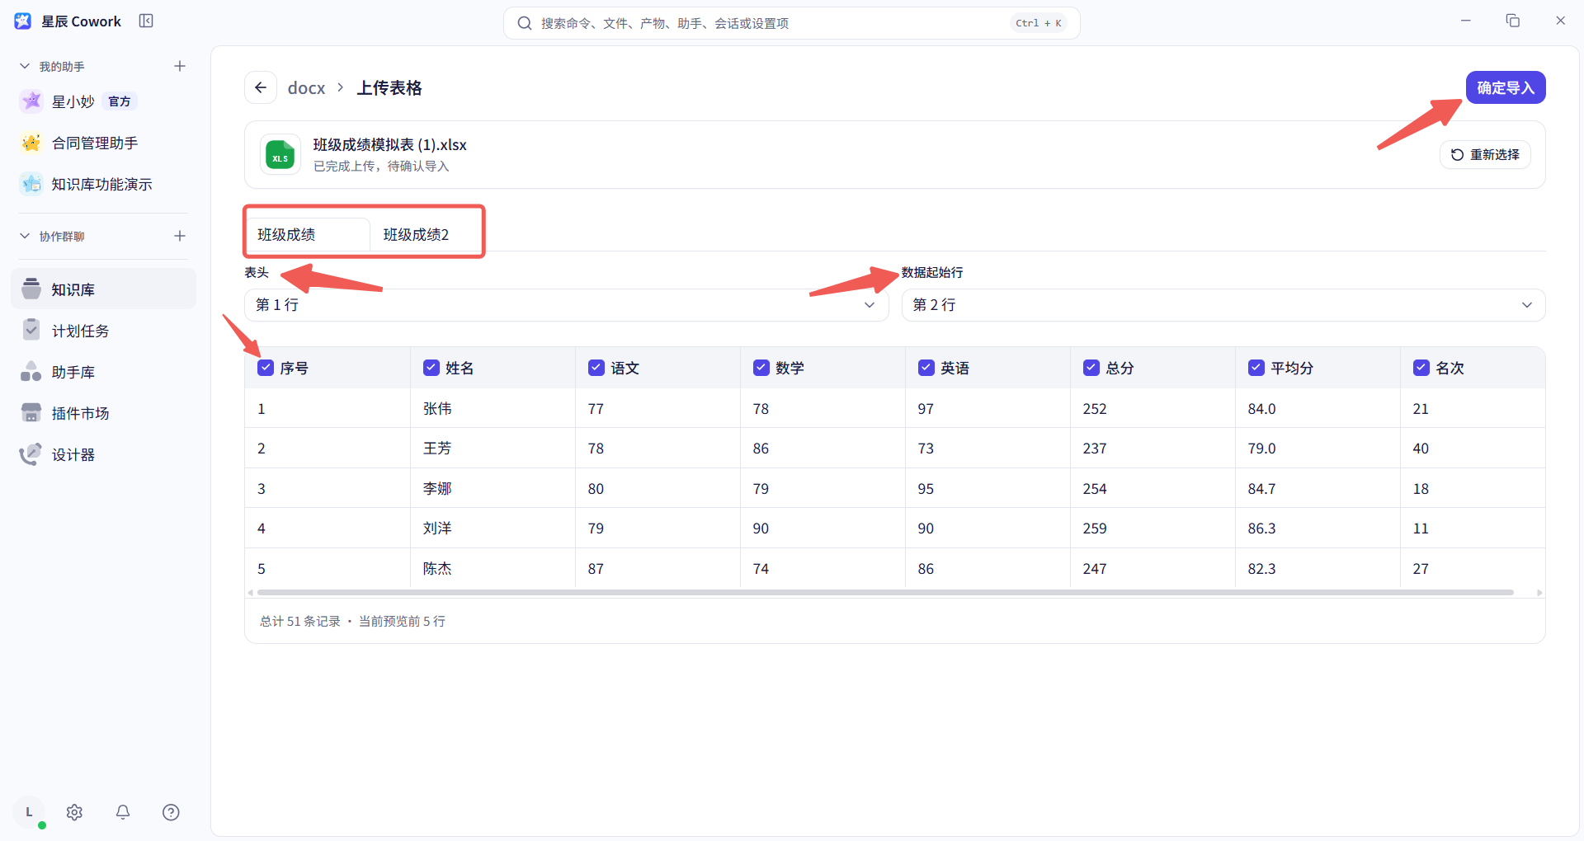This screenshot has height=841, width=1584.
Task: Go back with the arrow button
Action: (x=261, y=87)
